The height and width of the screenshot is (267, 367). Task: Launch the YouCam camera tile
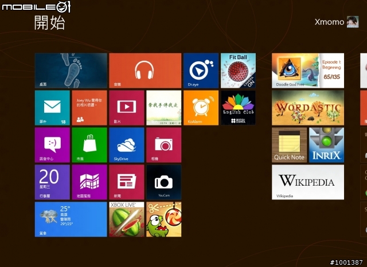[164, 182]
